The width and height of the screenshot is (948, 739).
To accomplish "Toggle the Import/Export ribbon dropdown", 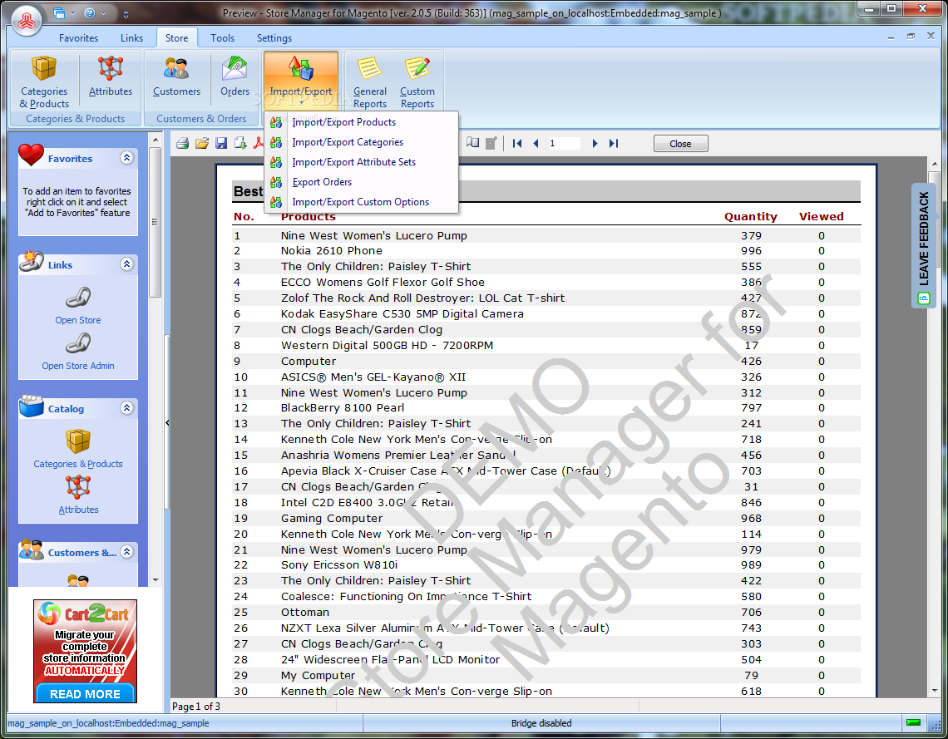I will [x=300, y=80].
